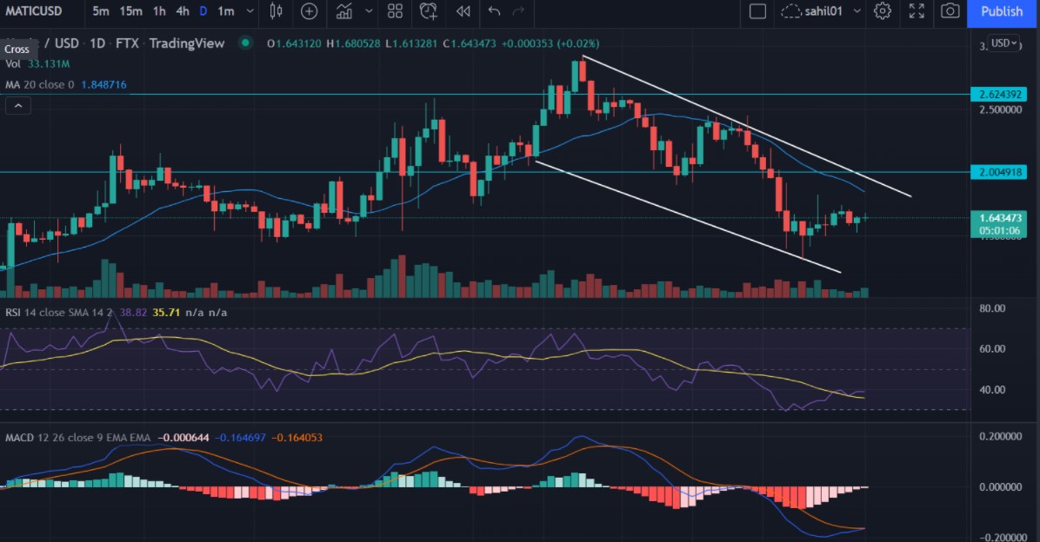Click the bar replay rewind icon
The height and width of the screenshot is (542, 1040).
(x=463, y=11)
